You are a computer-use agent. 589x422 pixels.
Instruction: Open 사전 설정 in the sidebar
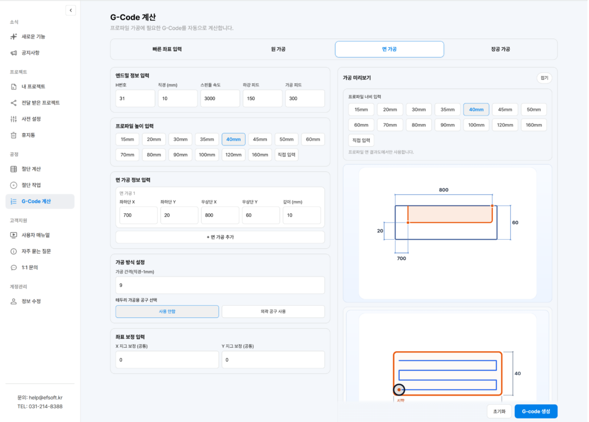point(40,119)
